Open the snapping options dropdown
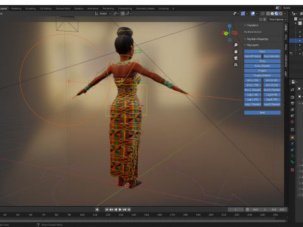This screenshot has height=227, width=303. pos(129,14)
